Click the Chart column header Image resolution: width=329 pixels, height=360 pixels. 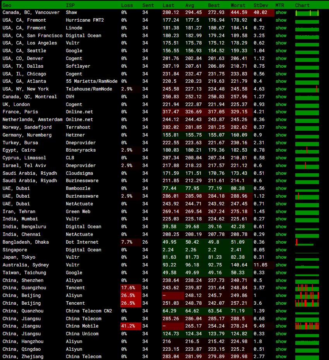click(302, 5)
